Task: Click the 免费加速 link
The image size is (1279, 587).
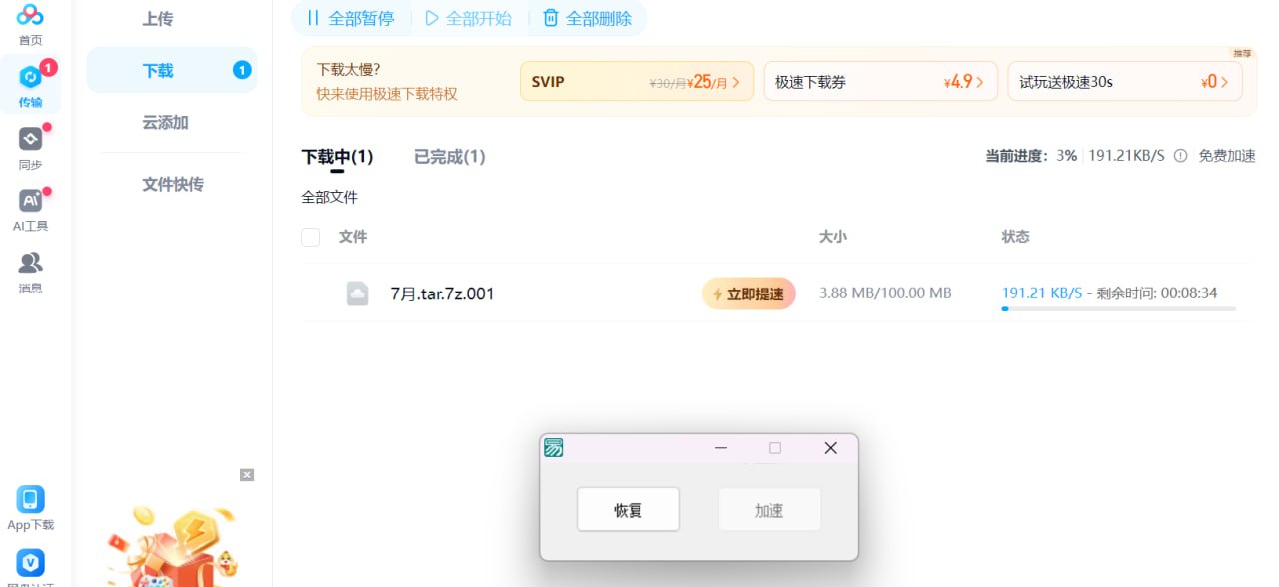Action: [x=1227, y=156]
